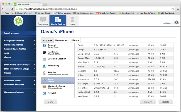The image size is (181, 112).
Task: Expand Classes sidebar item
Action: pyautogui.click(x=18, y=73)
